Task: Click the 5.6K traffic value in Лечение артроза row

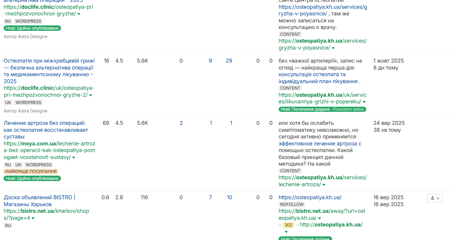Action: 143,123
